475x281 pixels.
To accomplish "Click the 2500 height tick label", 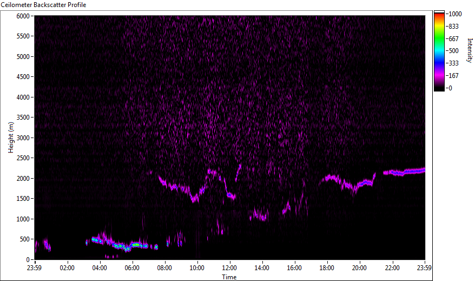I will click(23, 158).
